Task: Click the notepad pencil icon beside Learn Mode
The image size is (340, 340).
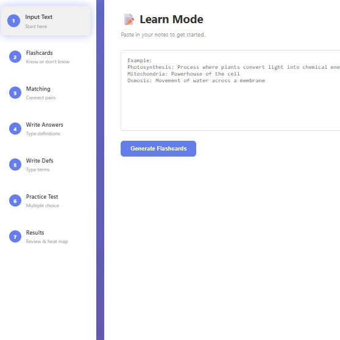Action: pos(129,19)
